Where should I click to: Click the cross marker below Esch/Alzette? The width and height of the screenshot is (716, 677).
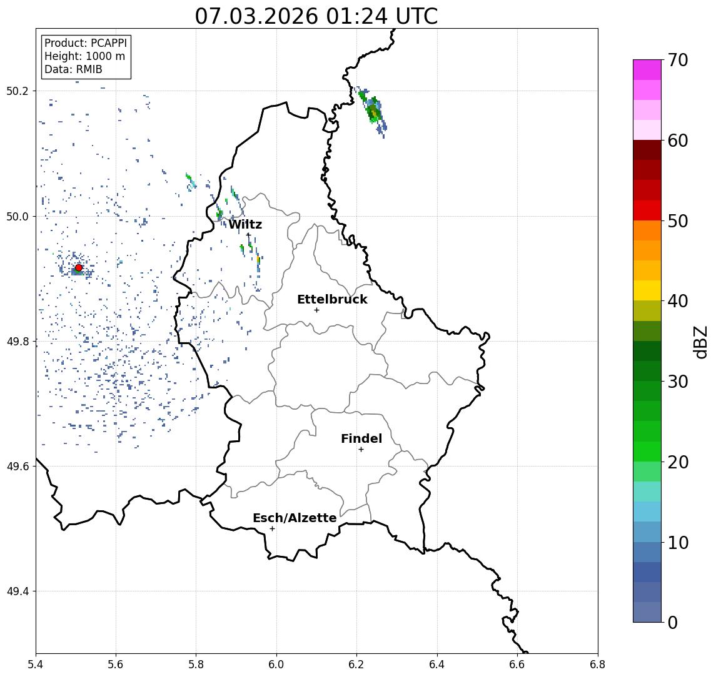coord(272,529)
